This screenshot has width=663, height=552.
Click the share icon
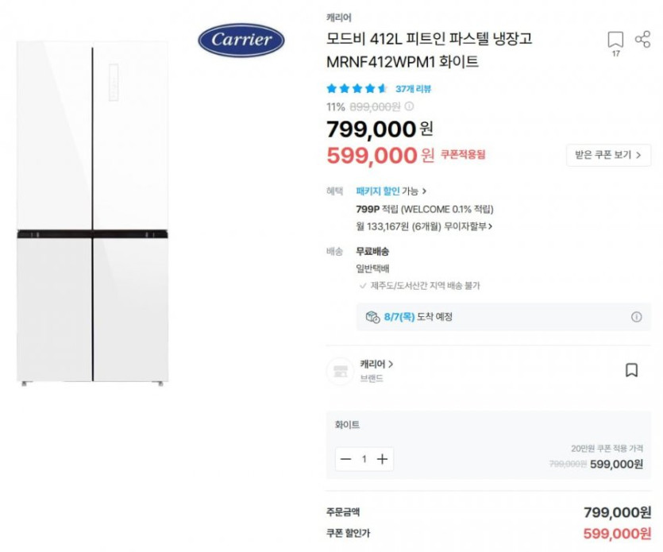642,38
